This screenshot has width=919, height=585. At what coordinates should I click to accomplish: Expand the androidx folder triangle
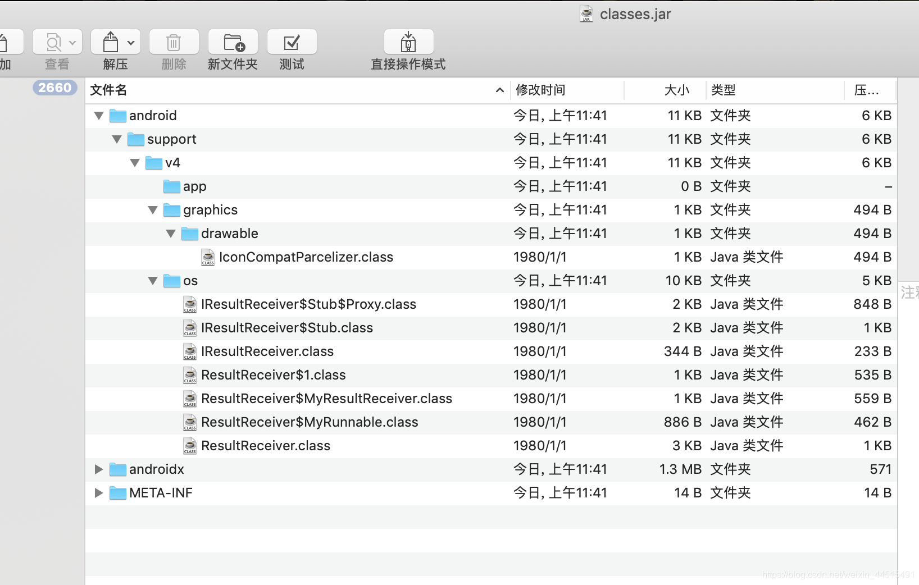99,469
